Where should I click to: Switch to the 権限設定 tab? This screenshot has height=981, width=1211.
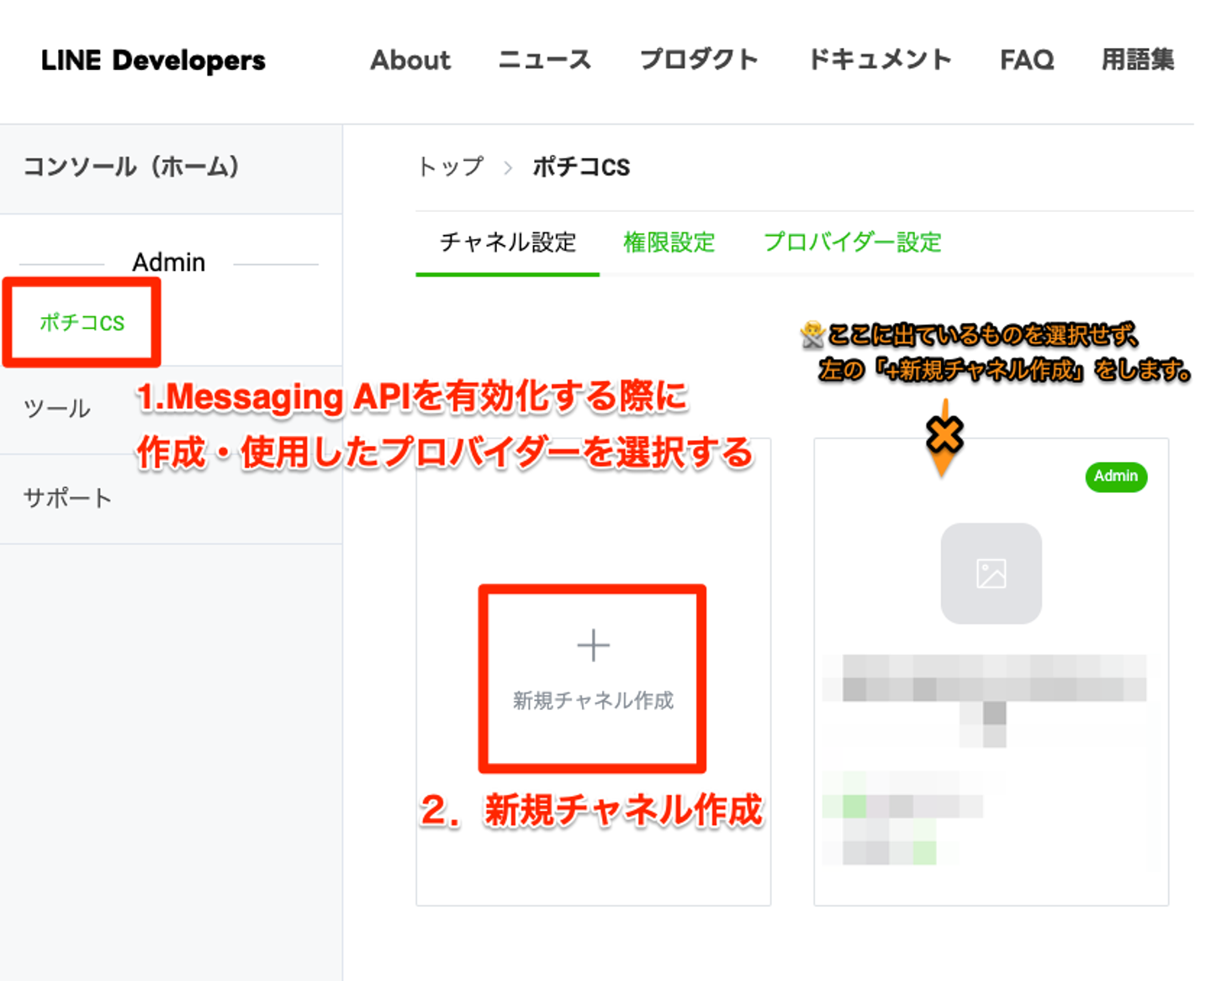[x=669, y=242]
